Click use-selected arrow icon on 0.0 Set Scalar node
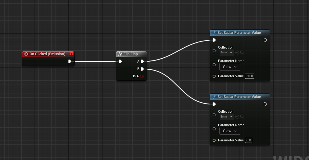Image resolution: width=309 pixels, height=160 pixels. [x=237, y=117]
